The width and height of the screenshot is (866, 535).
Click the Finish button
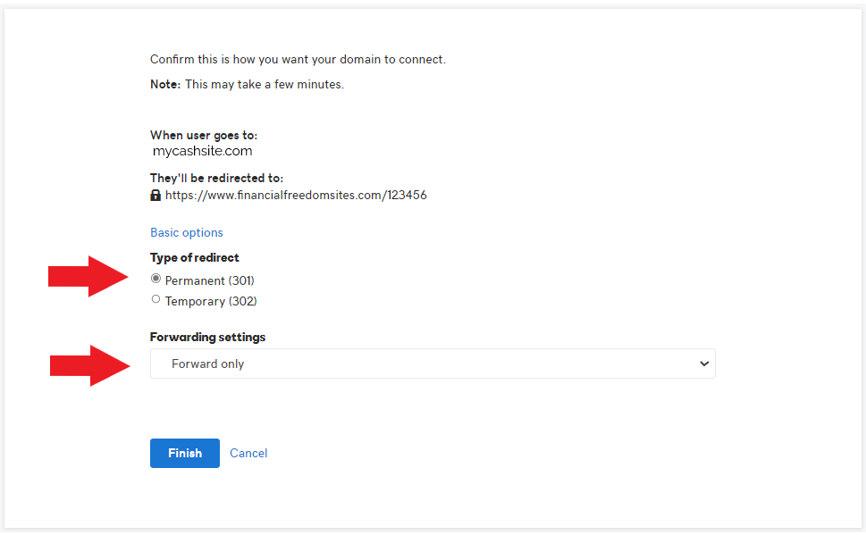point(184,453)
